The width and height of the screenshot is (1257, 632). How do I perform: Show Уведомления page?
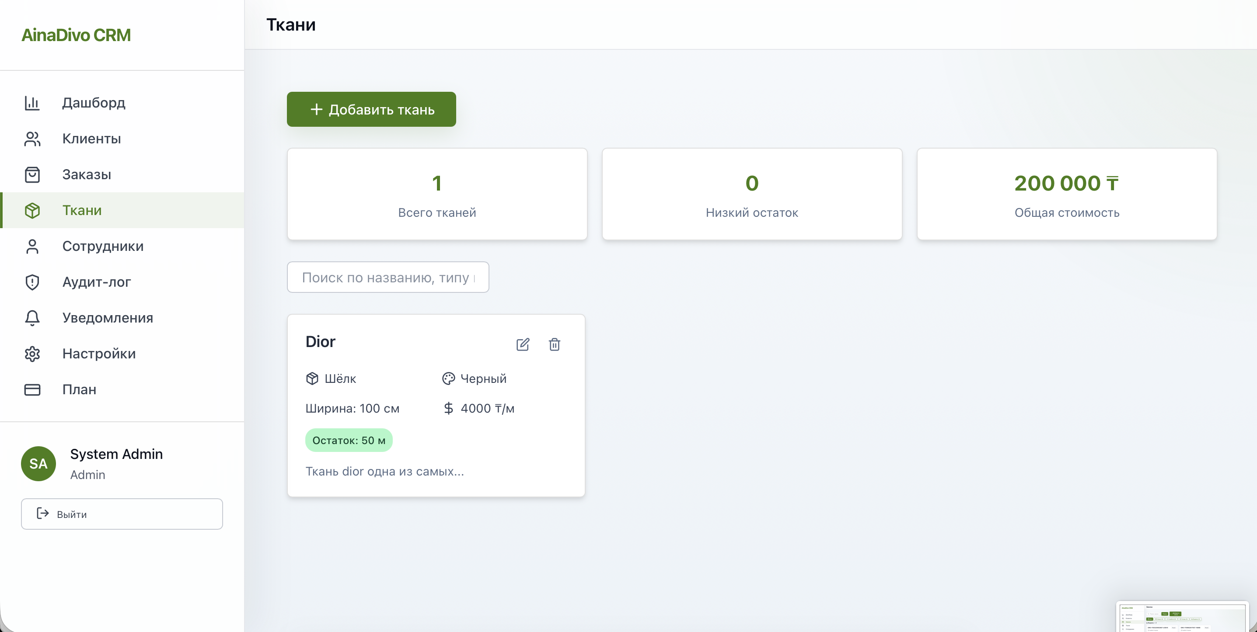point(122,318)
